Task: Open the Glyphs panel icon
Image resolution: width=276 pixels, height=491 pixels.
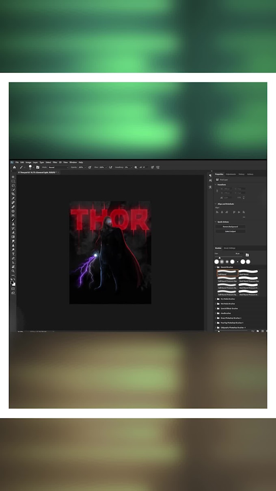Action: click(210, 187)
